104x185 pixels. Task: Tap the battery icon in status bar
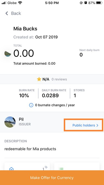click(x=99, y=3)
